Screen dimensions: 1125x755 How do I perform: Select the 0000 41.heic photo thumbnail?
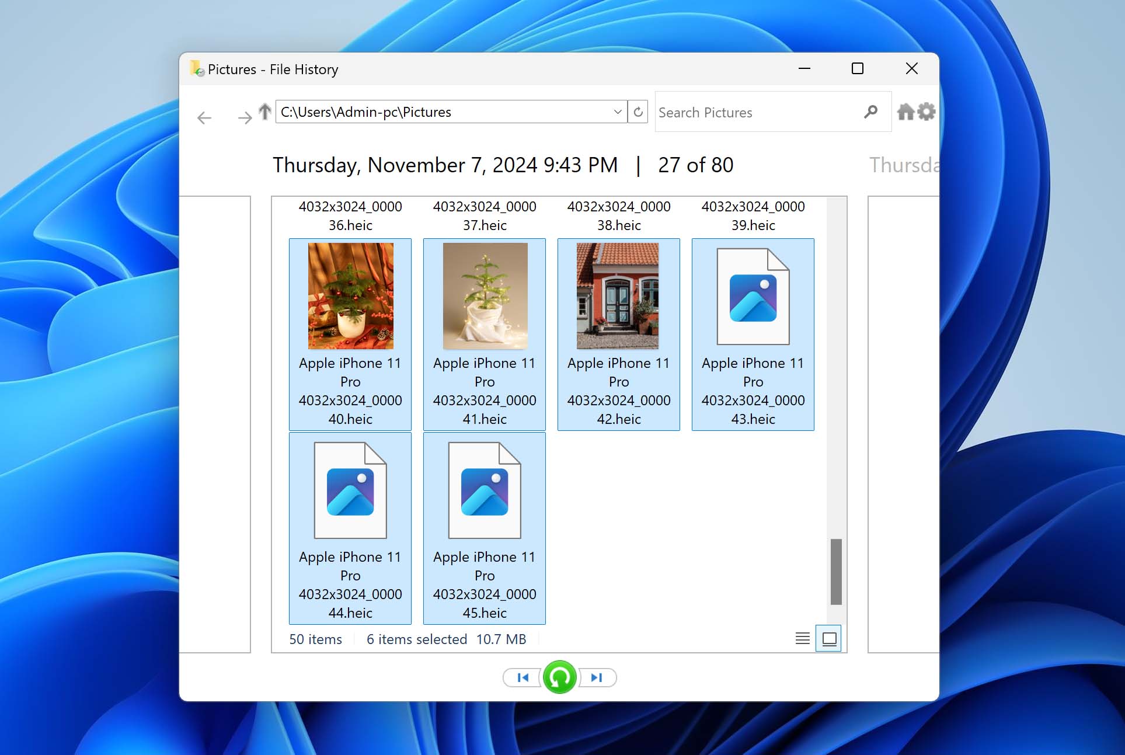click(x=485, y=296)
